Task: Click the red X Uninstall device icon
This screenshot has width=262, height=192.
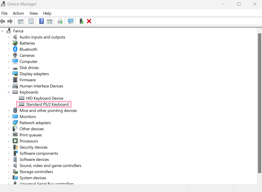Action: click(89, 21)
